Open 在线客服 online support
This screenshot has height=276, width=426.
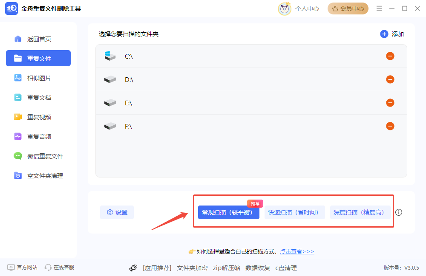point(60,268)
